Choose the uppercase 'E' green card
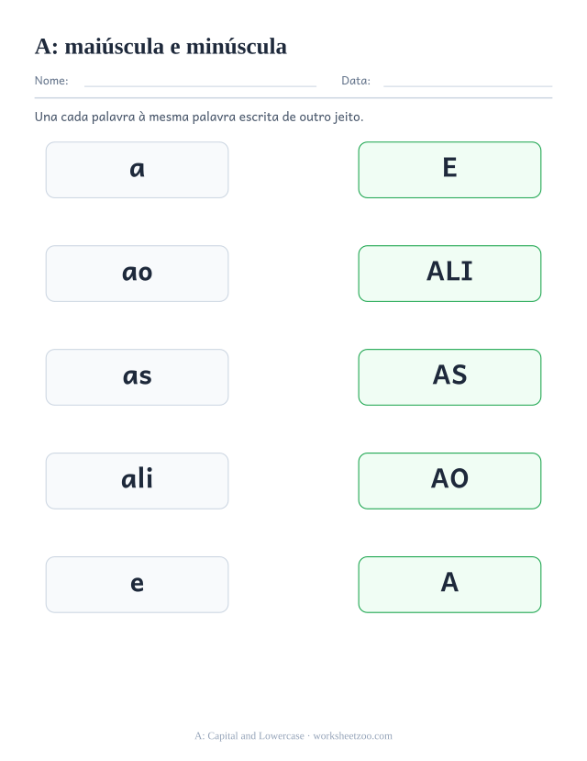 coord(449,170)
